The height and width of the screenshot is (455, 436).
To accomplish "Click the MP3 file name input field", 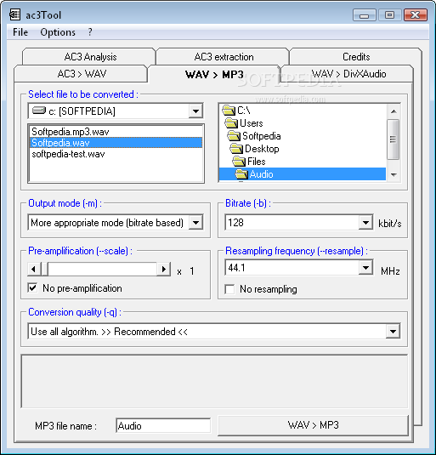I will pyautogui.click(x=163, y=426).
